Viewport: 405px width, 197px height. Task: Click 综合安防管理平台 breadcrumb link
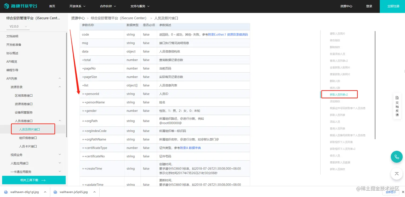point(119,18)
